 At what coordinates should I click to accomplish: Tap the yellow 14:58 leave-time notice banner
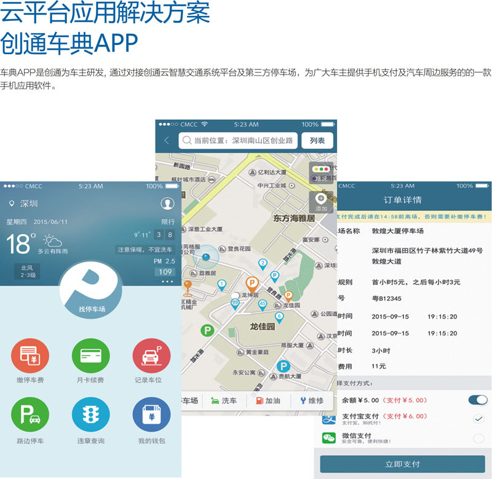pyautogui.click(x=414, y=216)
